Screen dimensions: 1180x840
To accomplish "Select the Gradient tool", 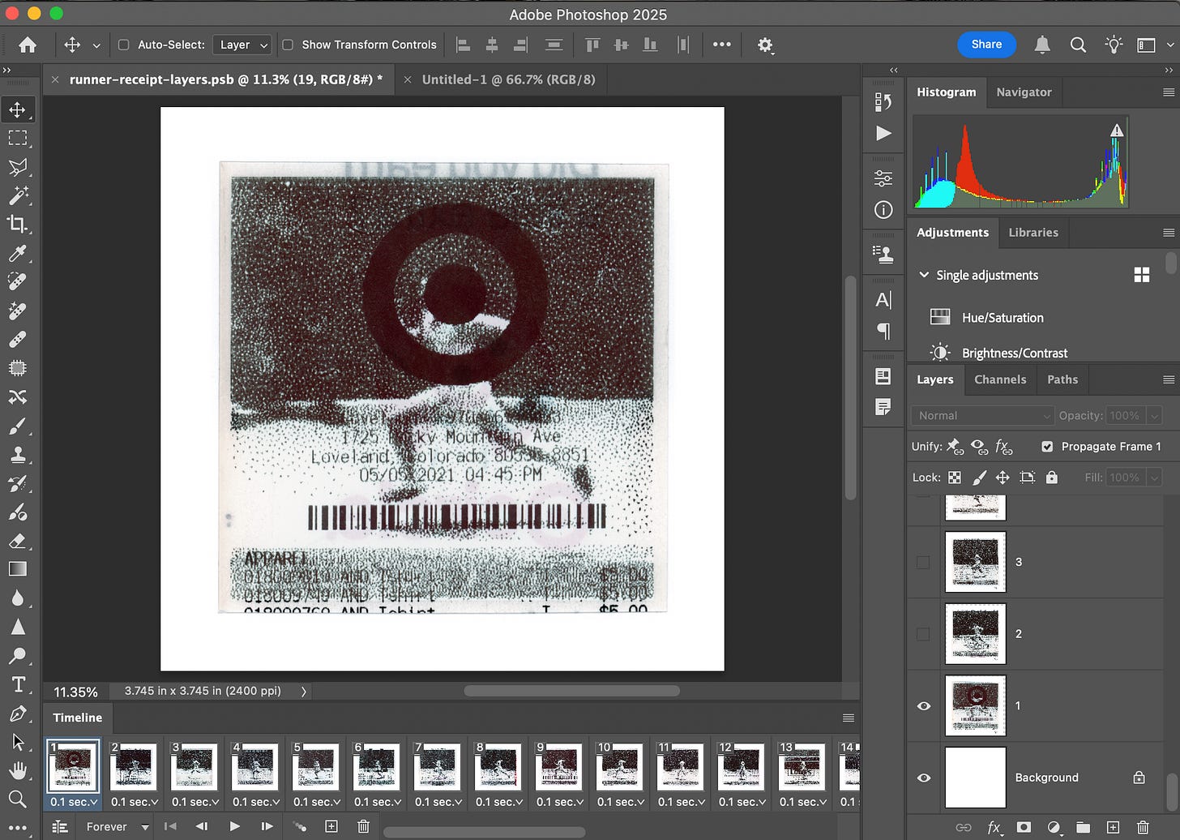I will [x=18, y=569].
